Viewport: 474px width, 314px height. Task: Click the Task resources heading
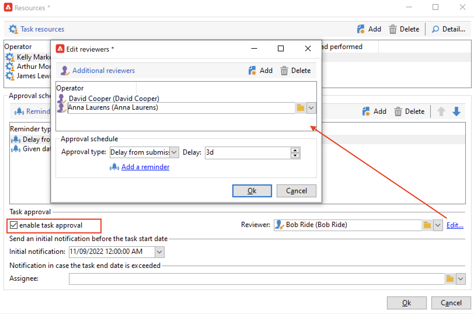[42, 29]
